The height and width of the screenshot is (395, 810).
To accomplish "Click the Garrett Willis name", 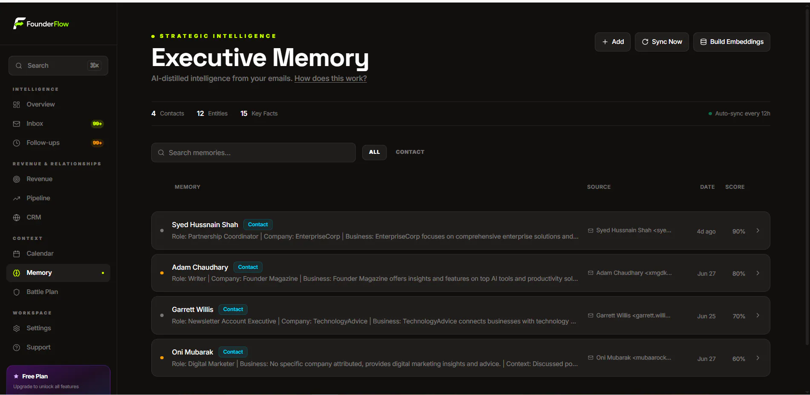I will (193, 309).
